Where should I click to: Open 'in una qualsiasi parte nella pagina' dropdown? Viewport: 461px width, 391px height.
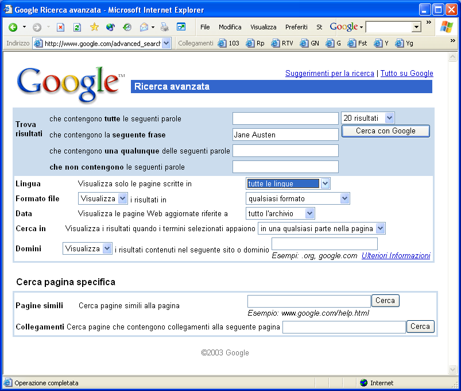click(321, 228)
